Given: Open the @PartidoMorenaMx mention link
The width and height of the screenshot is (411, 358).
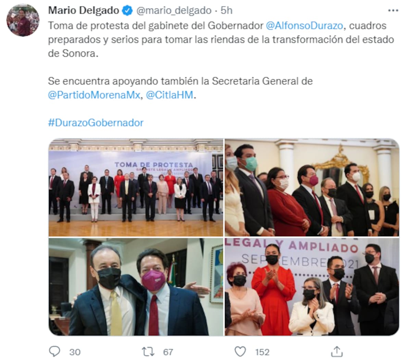Looking at the screenshot, I should tap(94, 95).
